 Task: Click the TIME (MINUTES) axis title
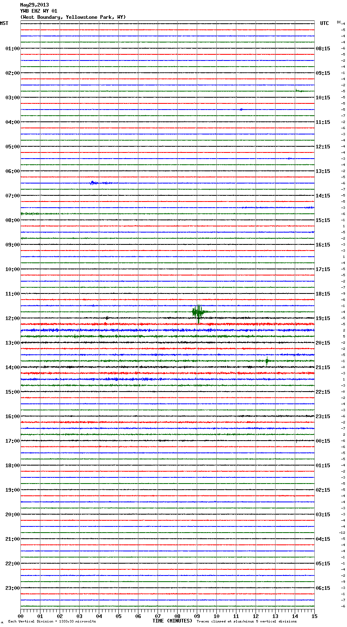pyautogui.click(x=172, y=621)
